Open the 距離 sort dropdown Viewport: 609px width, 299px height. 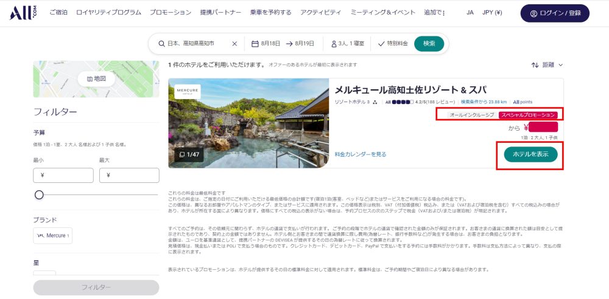pos(552,65)
